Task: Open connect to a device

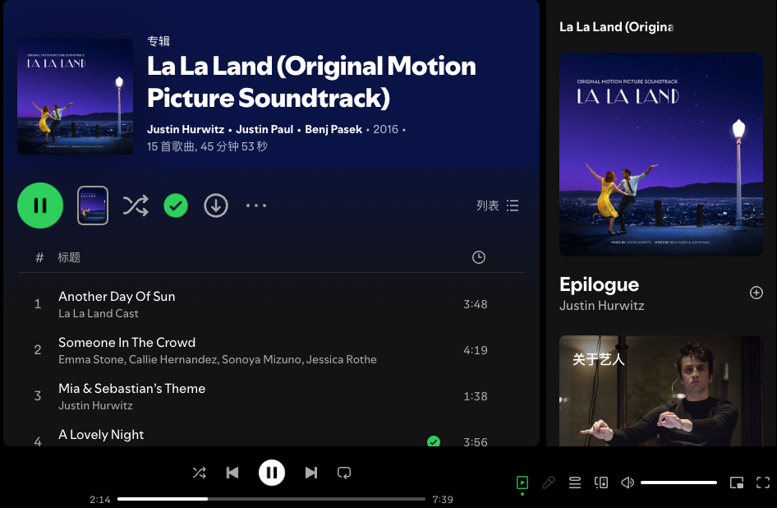Action: [x=601, y=483]
